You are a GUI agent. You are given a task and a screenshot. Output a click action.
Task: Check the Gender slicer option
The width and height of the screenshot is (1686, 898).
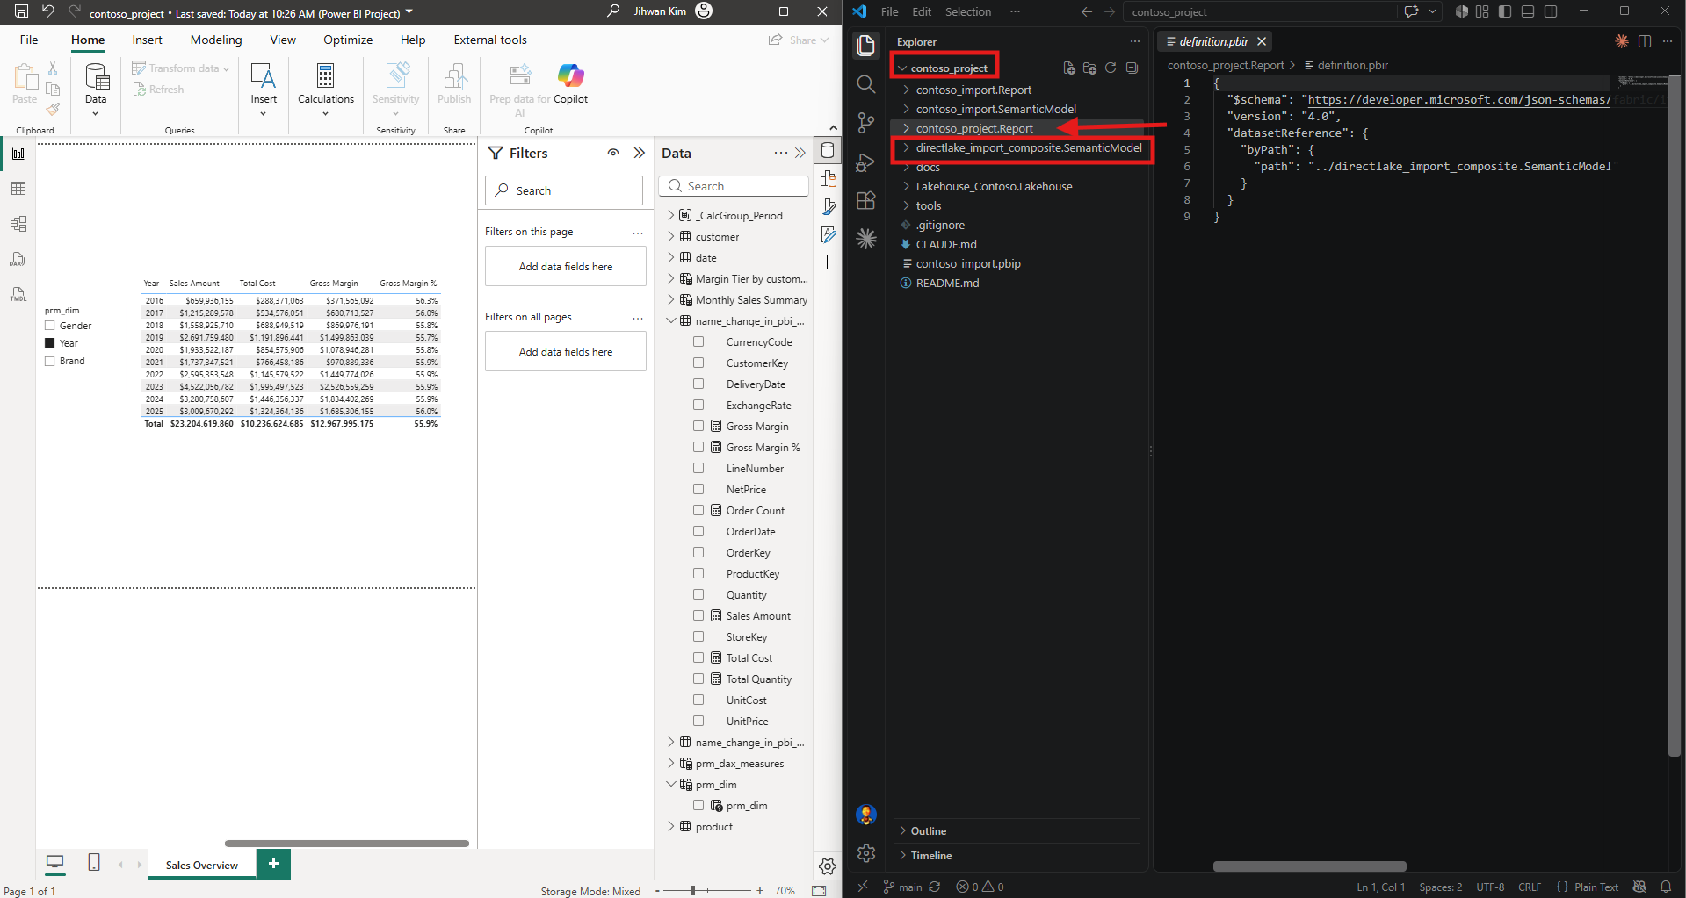(50, 326)
